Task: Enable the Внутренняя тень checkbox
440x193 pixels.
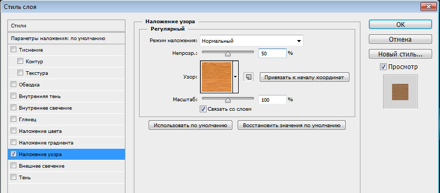Action: tap(14, 96)
